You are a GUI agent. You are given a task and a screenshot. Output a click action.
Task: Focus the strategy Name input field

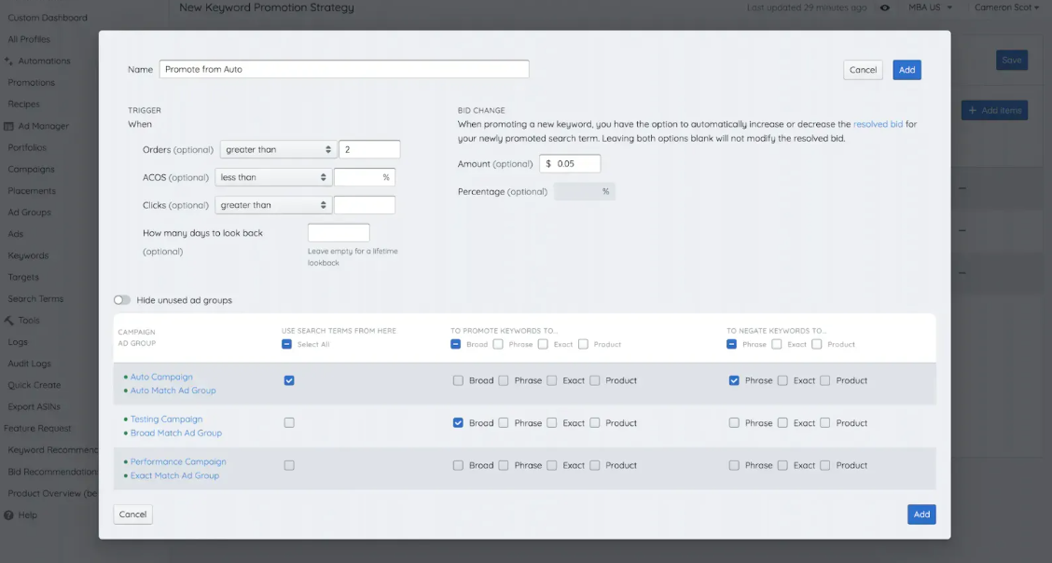(x=344, y=69)
